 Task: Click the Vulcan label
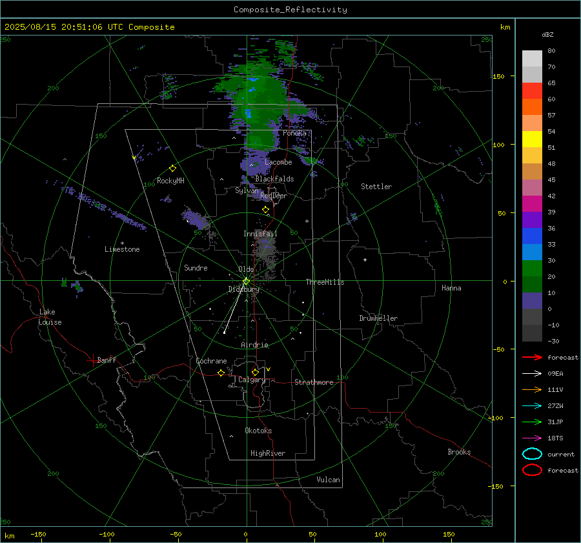[329, 480]
